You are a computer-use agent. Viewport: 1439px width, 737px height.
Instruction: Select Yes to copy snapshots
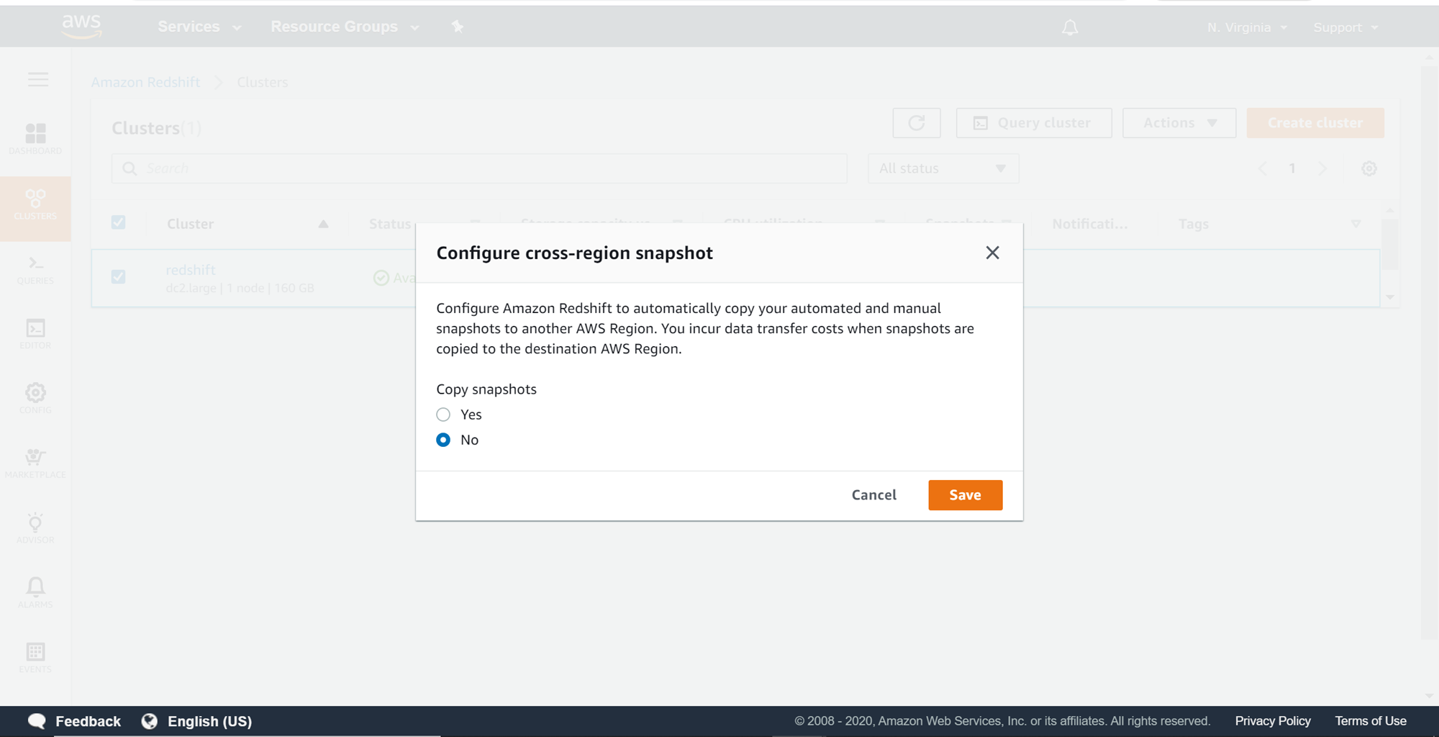[x=443, y=415]
